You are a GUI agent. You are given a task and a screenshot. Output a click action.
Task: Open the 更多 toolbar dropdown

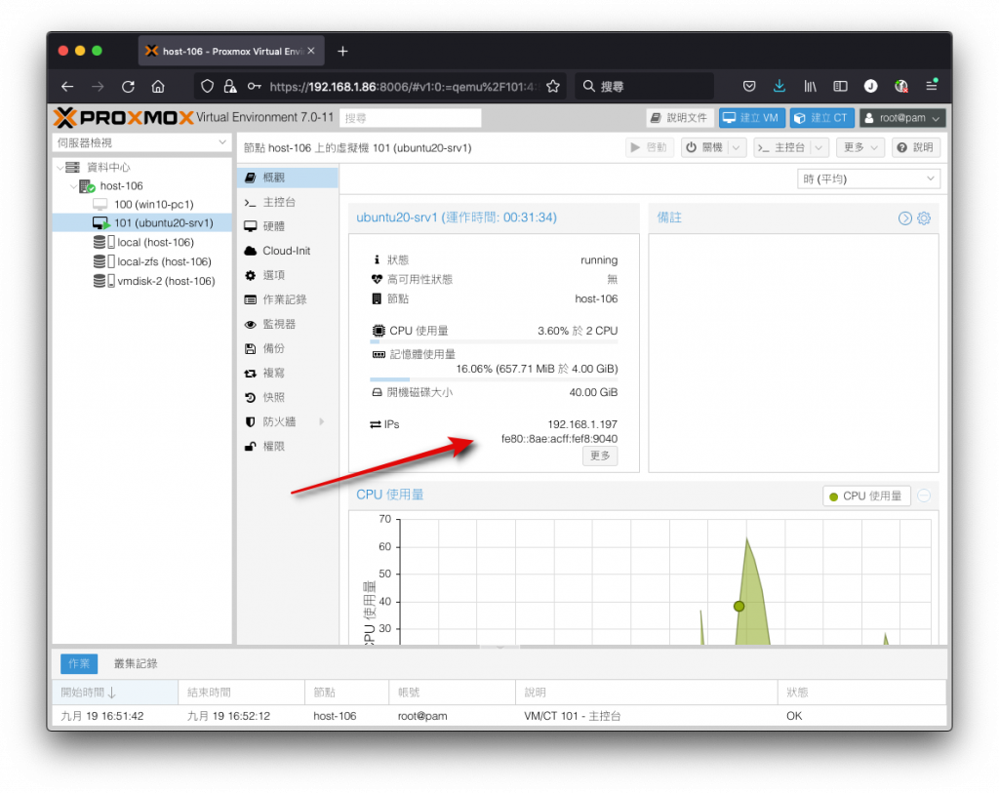[860, 147]
